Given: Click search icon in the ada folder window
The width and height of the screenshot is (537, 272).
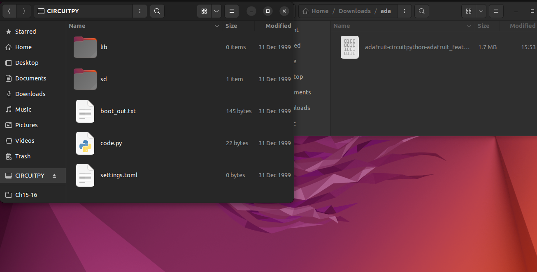Looking at the screenshot, I should click(421, 11).
